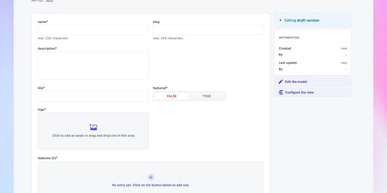This screenshot has height=193, width=387.
Task: Open the Configure the view link
Action: coord(313,93)
